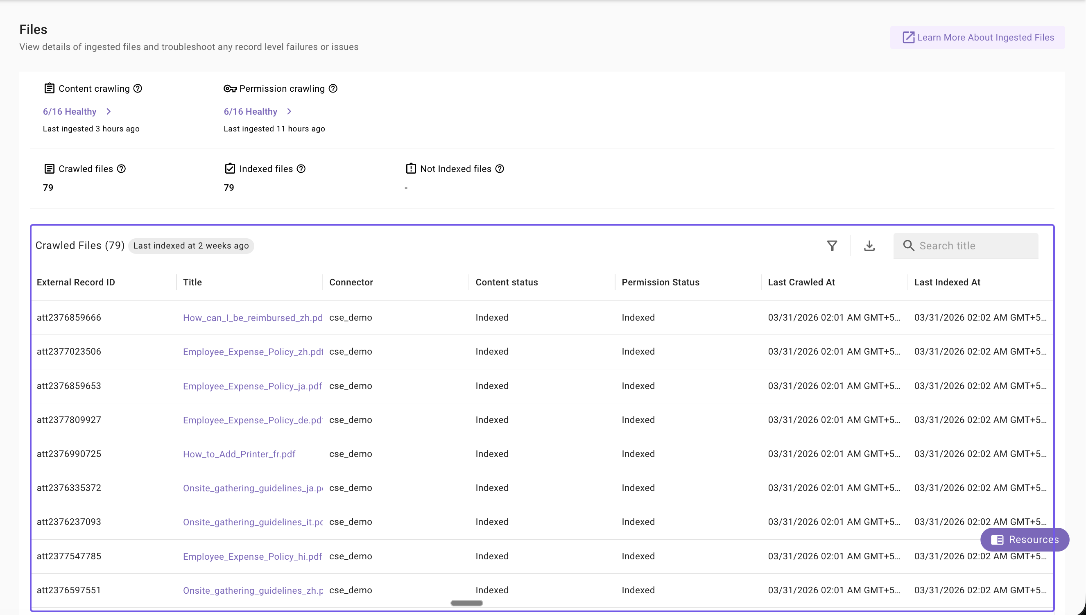Click the help icon beside Indexed files
The width and height of the screenshot is (1086, 615).
[301, 169]
